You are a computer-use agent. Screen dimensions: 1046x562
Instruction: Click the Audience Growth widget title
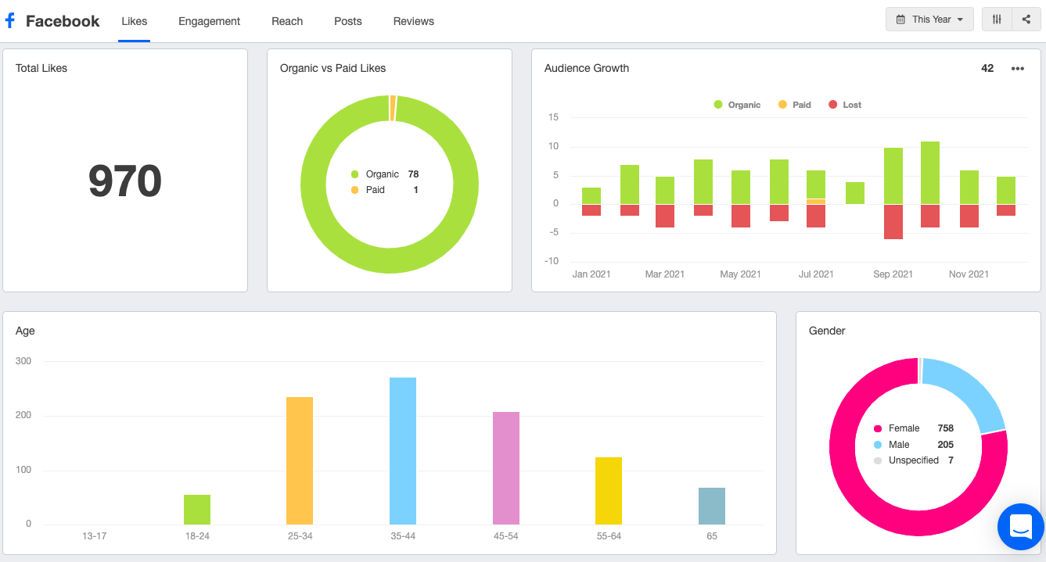[587, 69]
